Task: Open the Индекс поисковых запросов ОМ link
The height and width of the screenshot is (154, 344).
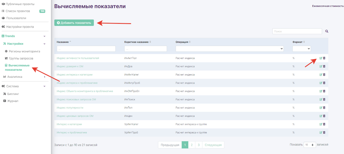Action: click(x=76, y=99)
